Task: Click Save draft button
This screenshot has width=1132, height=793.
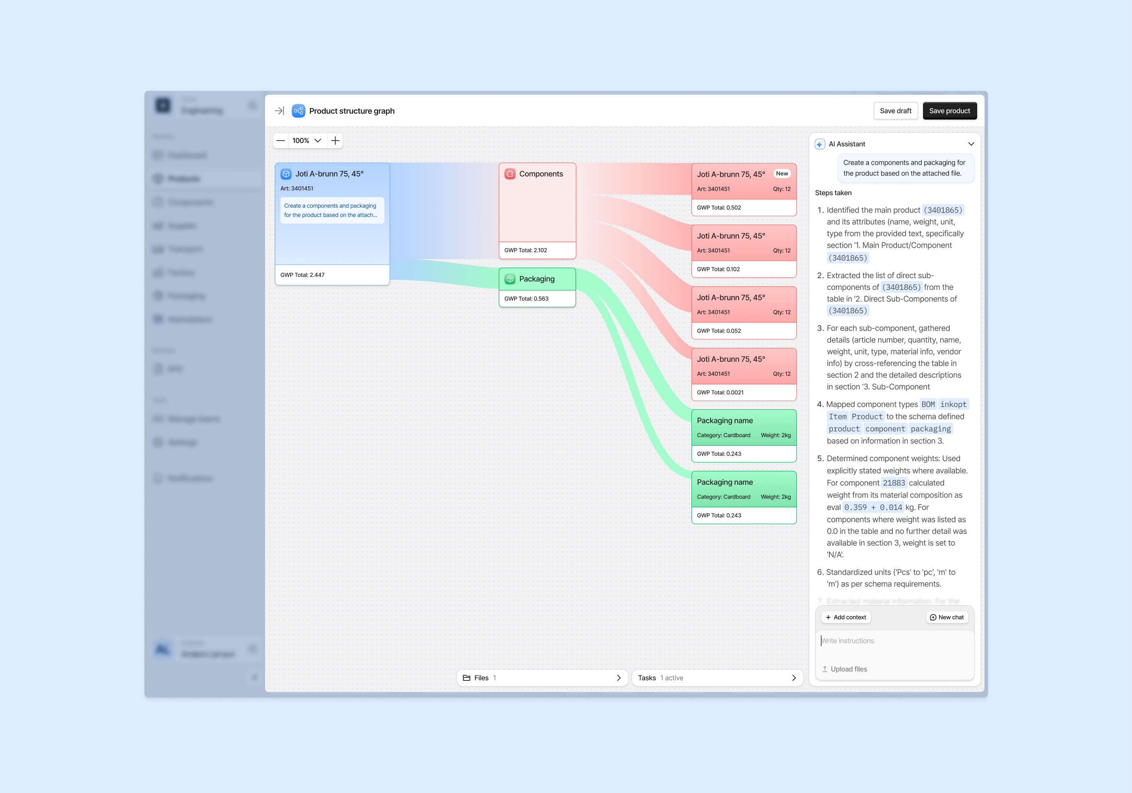Action: click(895, 111)
